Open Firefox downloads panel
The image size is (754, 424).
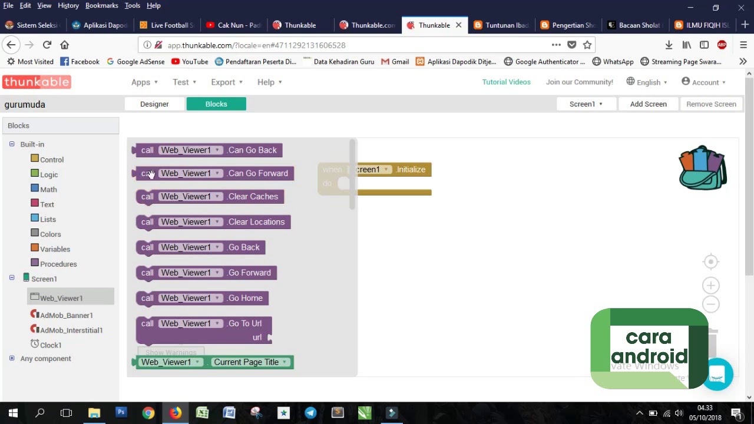tap(669, 45)
